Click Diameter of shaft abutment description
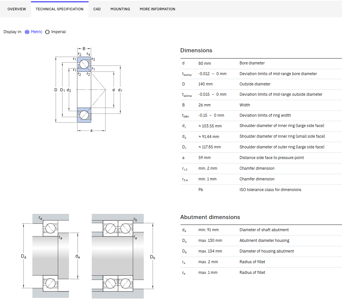 coord(264,230)
